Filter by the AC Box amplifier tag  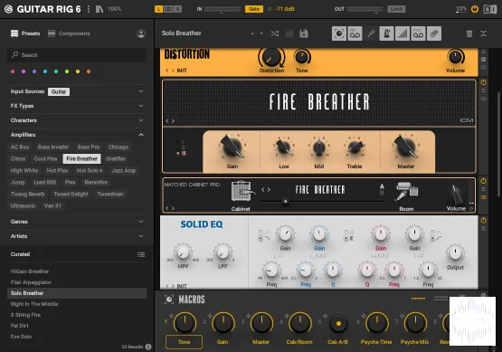pyautogui.click(x=20, y=147)
